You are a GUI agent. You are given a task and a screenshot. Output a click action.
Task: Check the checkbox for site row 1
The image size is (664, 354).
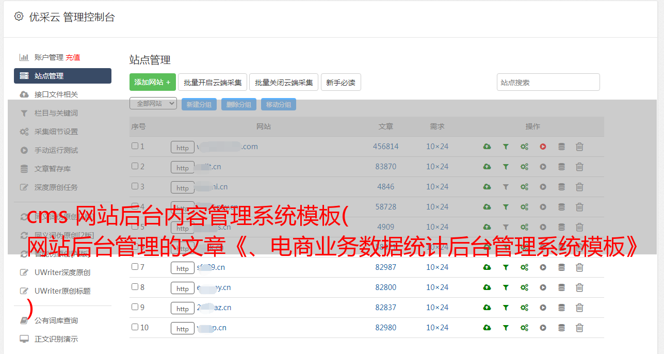pos(135,146)
